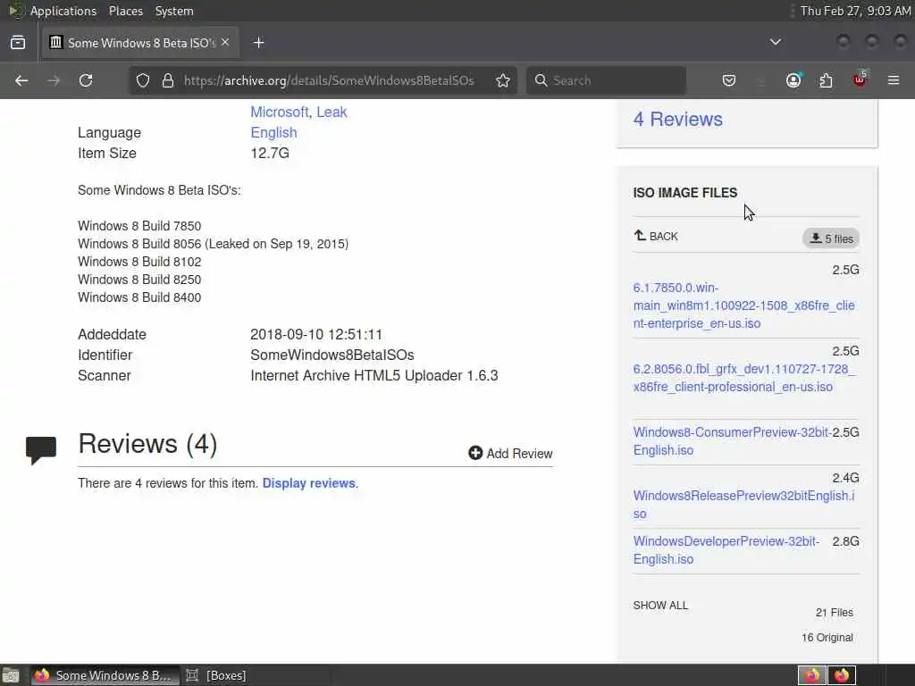The image size is (915, 686).
Task: Expand the list all tabs chevron
Action: click(776, 42)
